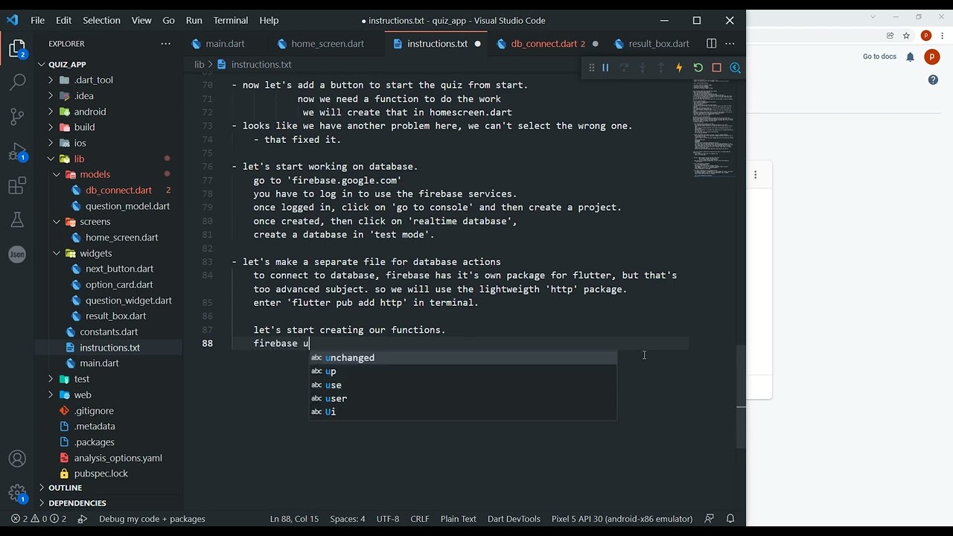Change line ending via CRLF status item

[419, 519]
